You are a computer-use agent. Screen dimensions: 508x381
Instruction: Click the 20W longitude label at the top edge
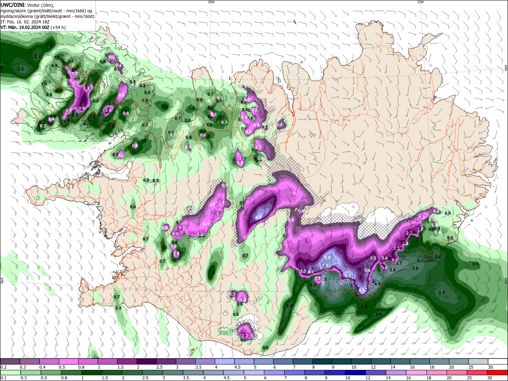pyautogui.click(x=211, y=2)
